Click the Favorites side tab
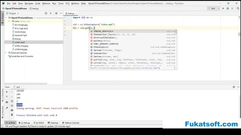Image resolution: width=241 pixels, height=135 pixels. (x=3, y=112)
